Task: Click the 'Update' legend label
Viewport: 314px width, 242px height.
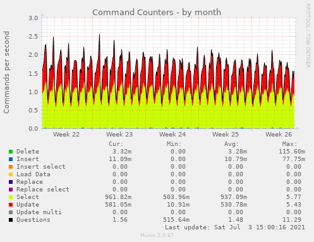Action: coord(28,205)
